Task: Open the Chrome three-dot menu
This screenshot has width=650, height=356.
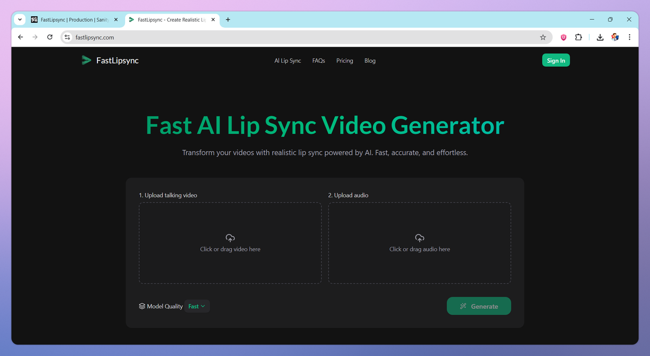Action: coord(629,37)
